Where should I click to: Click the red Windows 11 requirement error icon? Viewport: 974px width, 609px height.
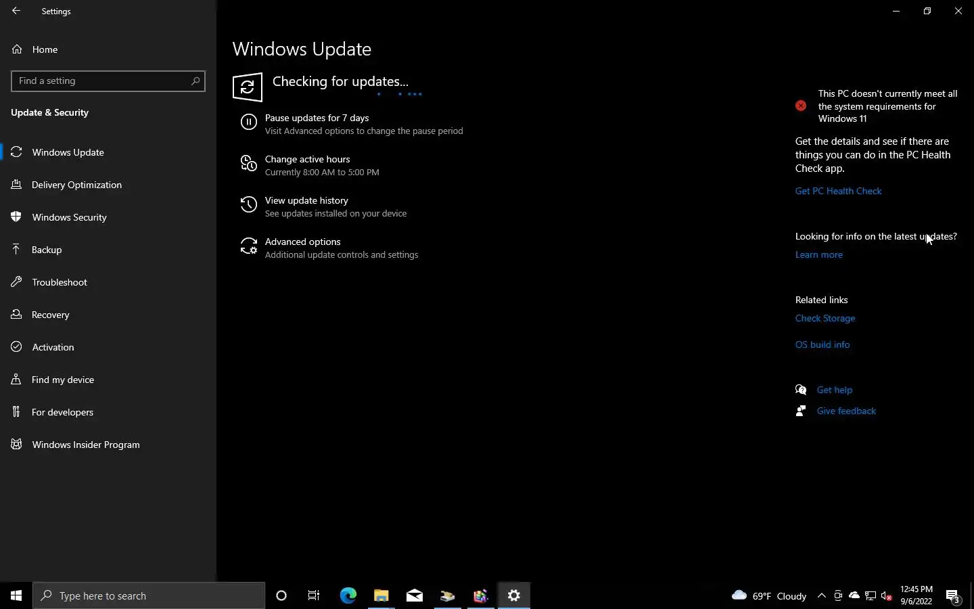click(x=801, y=106)
